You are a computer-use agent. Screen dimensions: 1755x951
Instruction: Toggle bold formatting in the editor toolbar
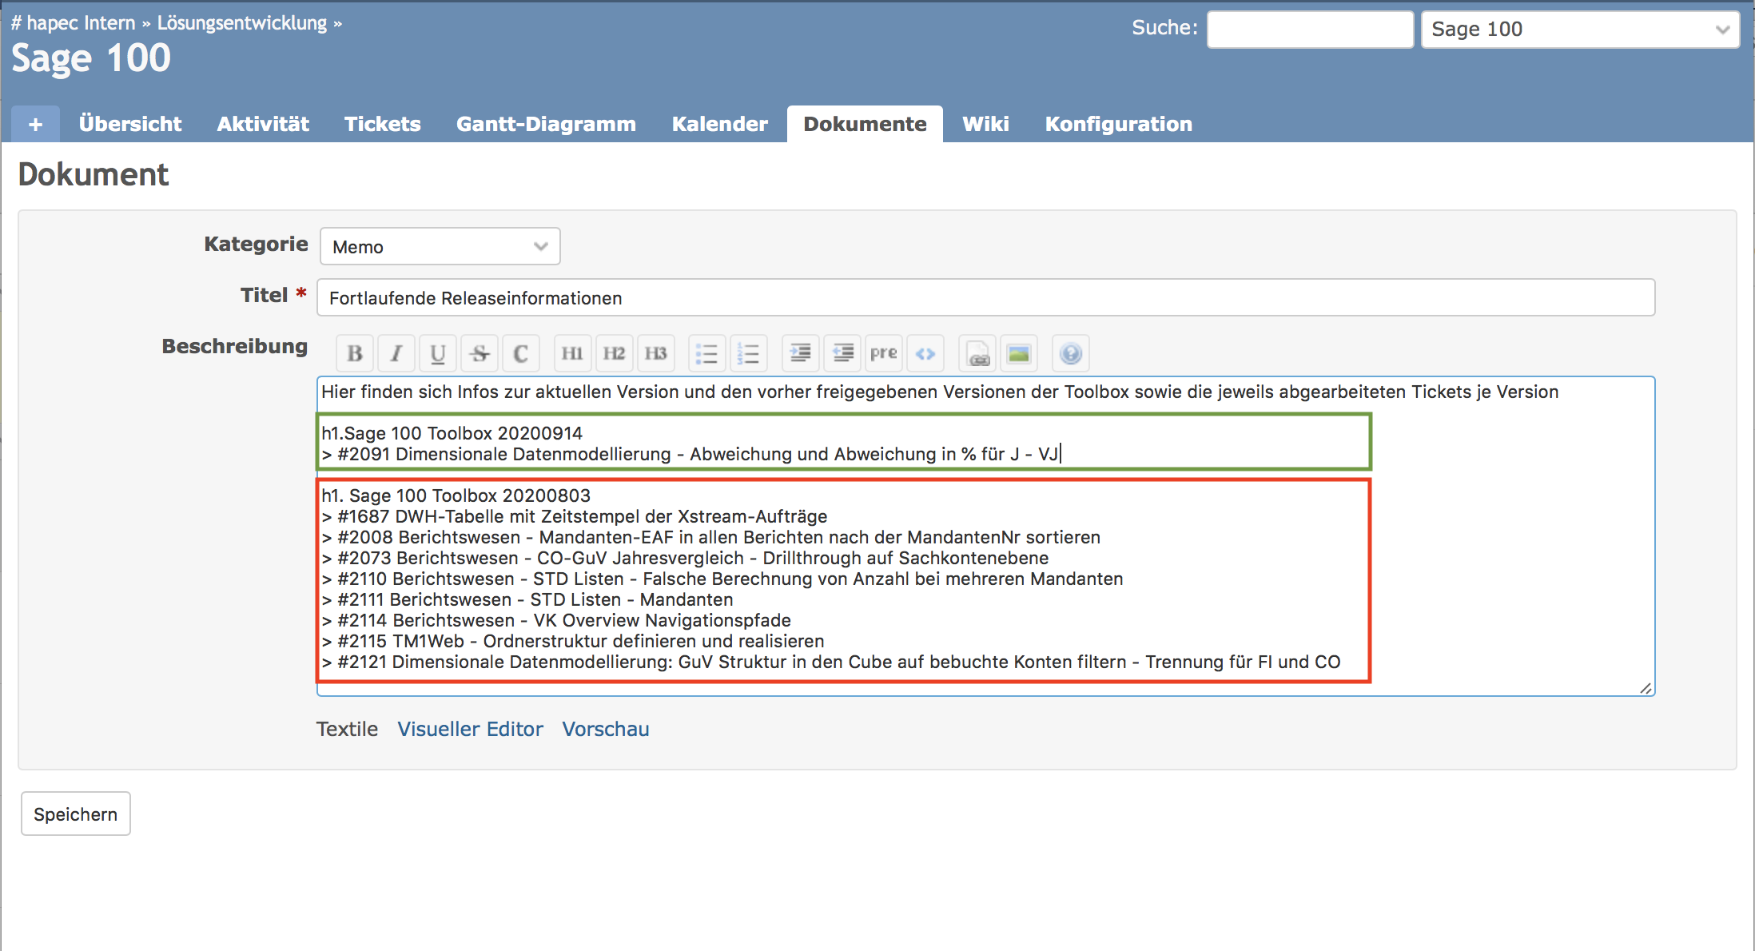click(x=355, y=353)
